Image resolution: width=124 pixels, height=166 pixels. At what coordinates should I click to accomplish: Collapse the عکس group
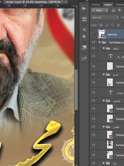click(104, 127)
